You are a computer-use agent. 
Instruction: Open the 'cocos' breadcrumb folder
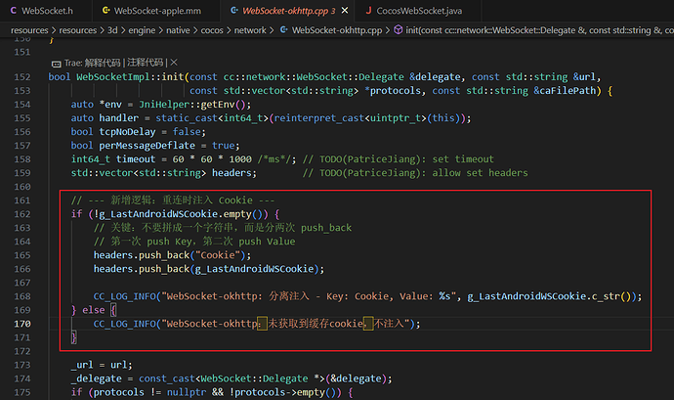click(x=212, y=30)
